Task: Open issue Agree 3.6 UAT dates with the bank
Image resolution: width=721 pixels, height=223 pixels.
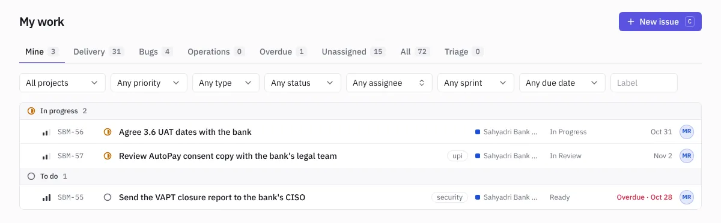Action: tap(185, 132)
